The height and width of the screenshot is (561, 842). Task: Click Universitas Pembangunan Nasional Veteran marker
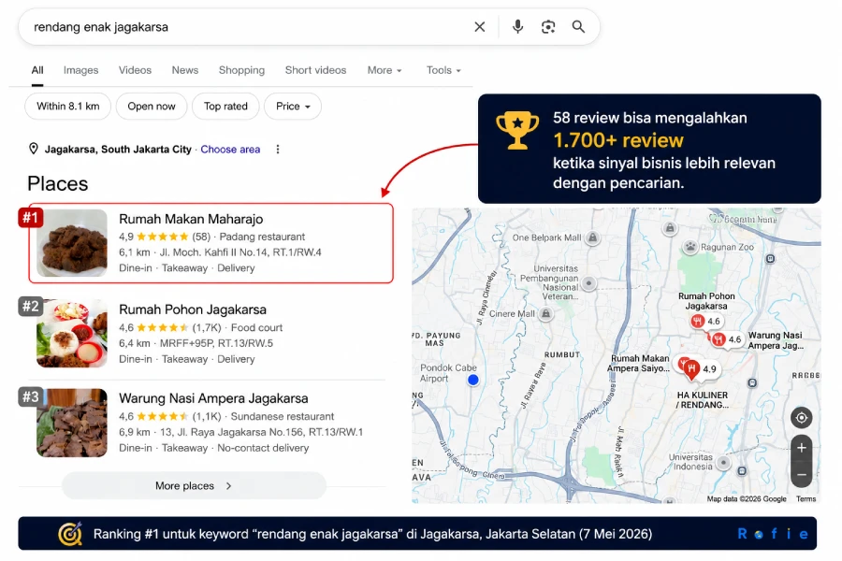tap(589, 283)
